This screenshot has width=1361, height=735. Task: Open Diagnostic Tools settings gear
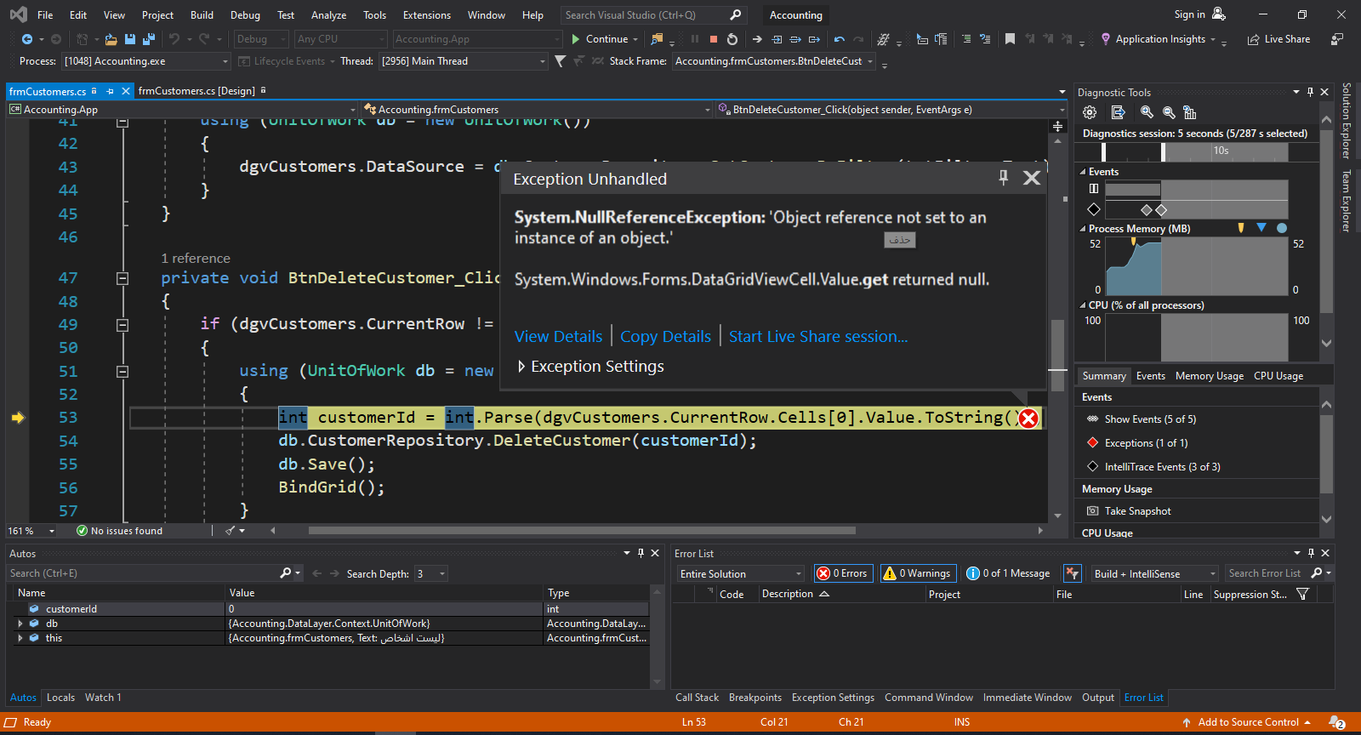(x=1090, y=112)
